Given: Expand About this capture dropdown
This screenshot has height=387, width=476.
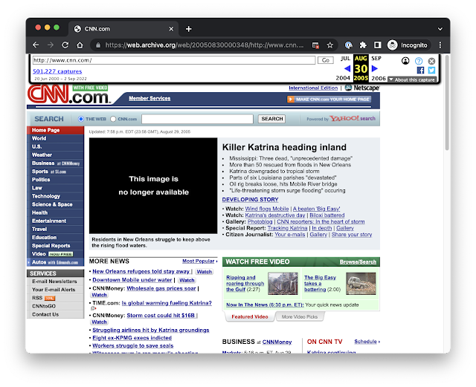Looking at the screenshot, I should click(x=412, y=79).
